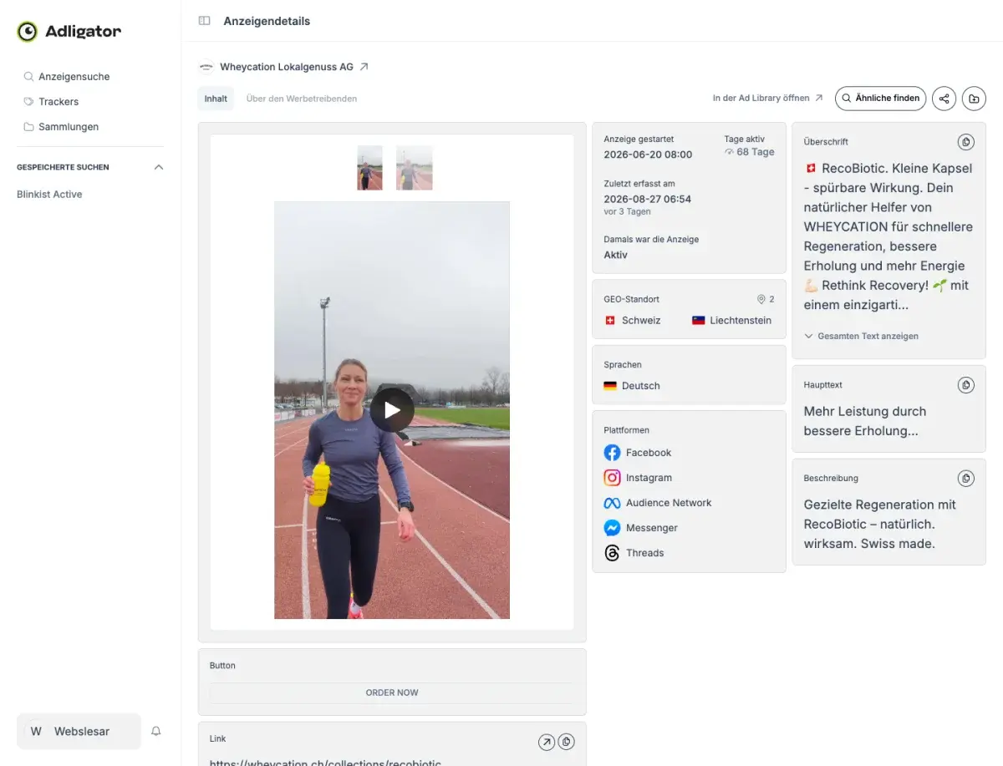
Task: Toggle the sidebar panel icon
Action: point(204,21)
